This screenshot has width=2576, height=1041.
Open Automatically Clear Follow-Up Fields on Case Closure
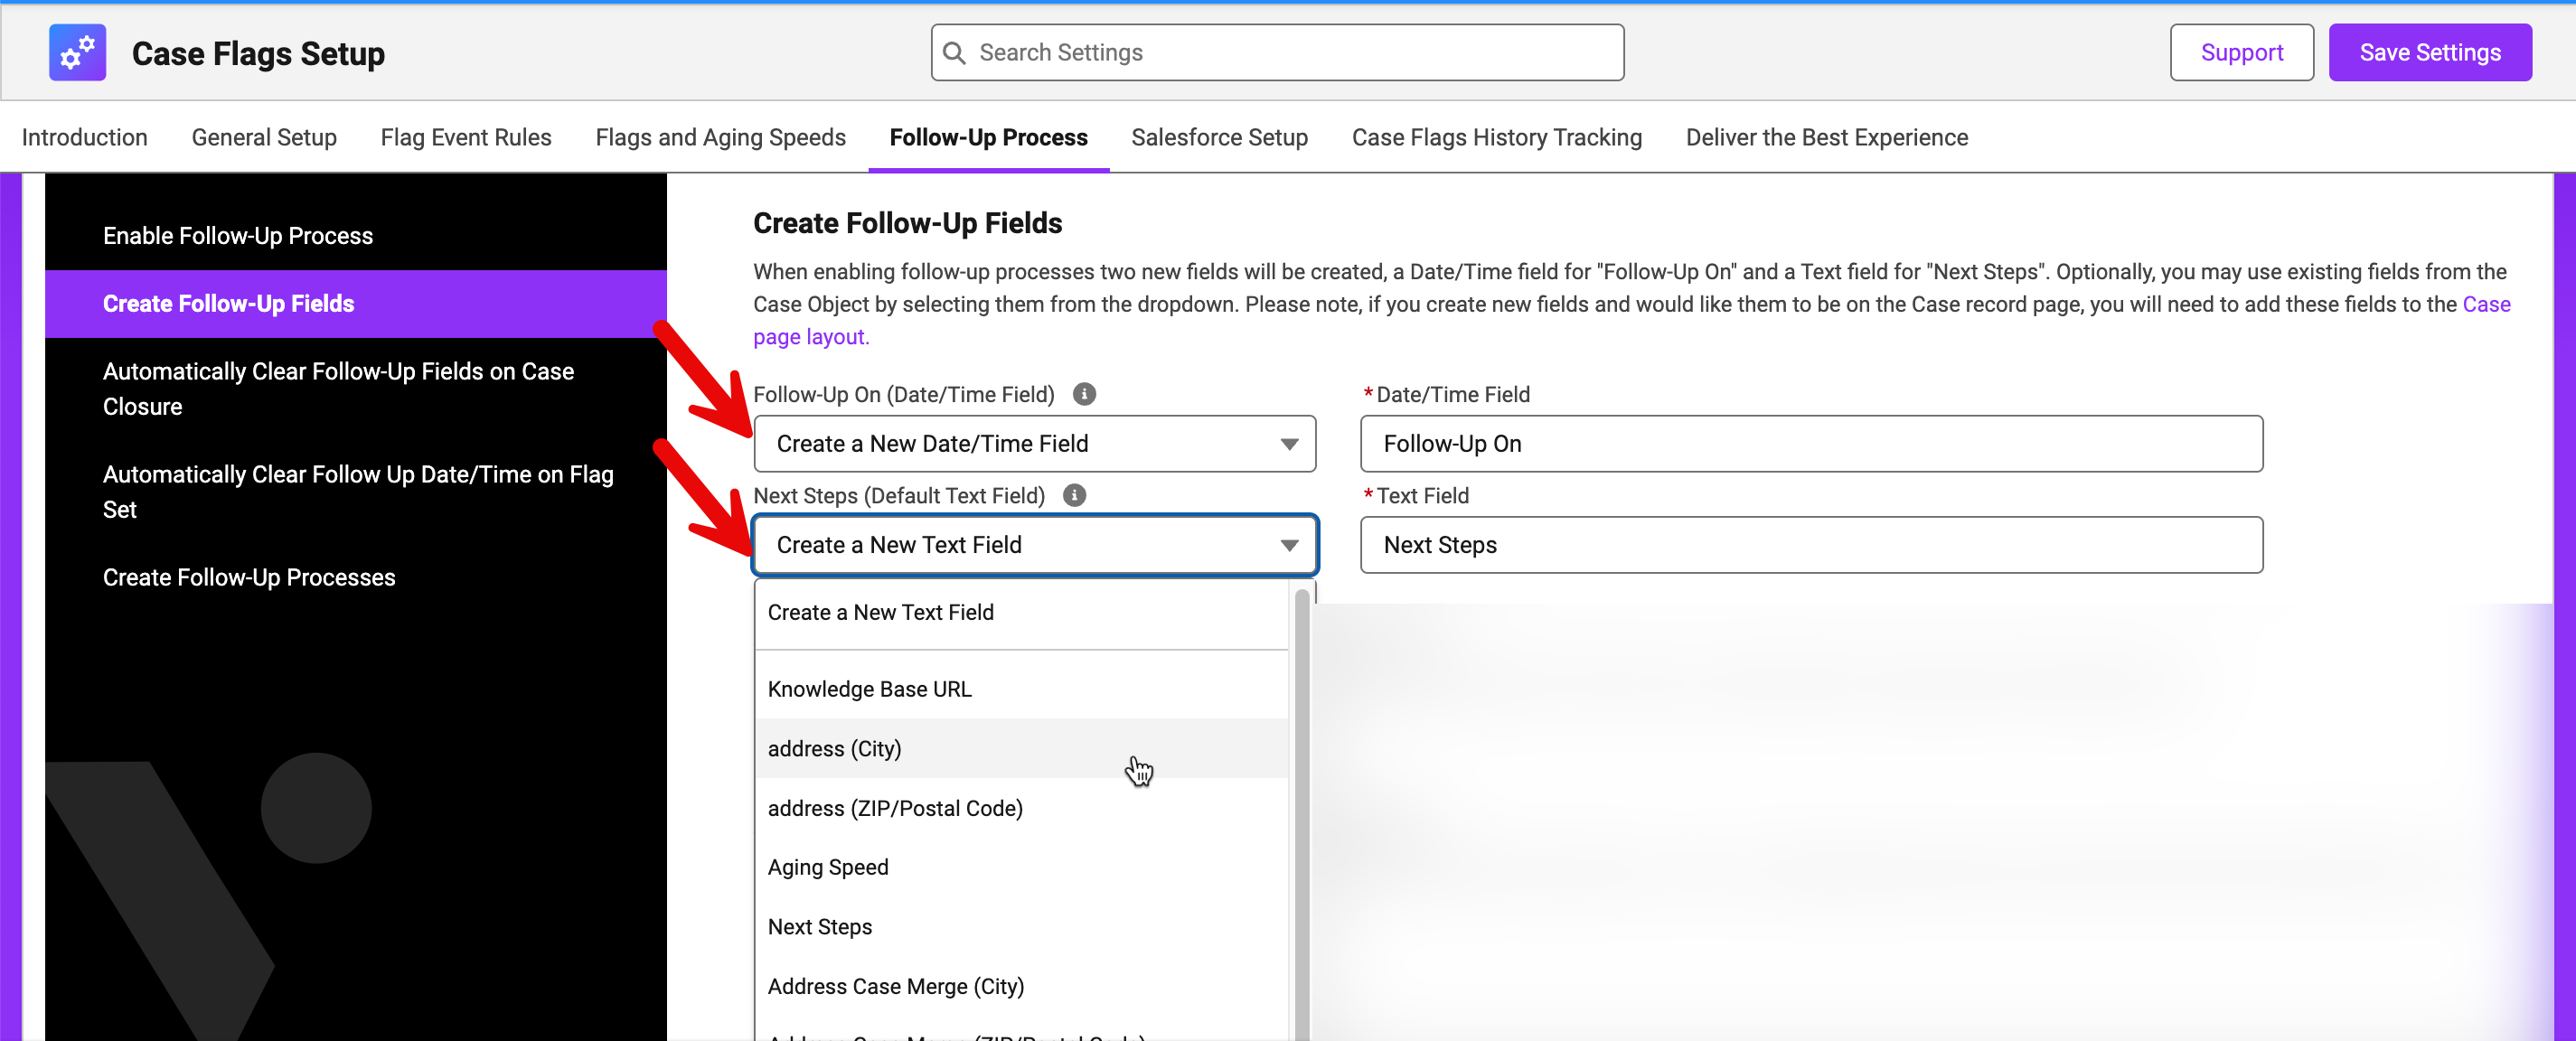click(355, 388)
